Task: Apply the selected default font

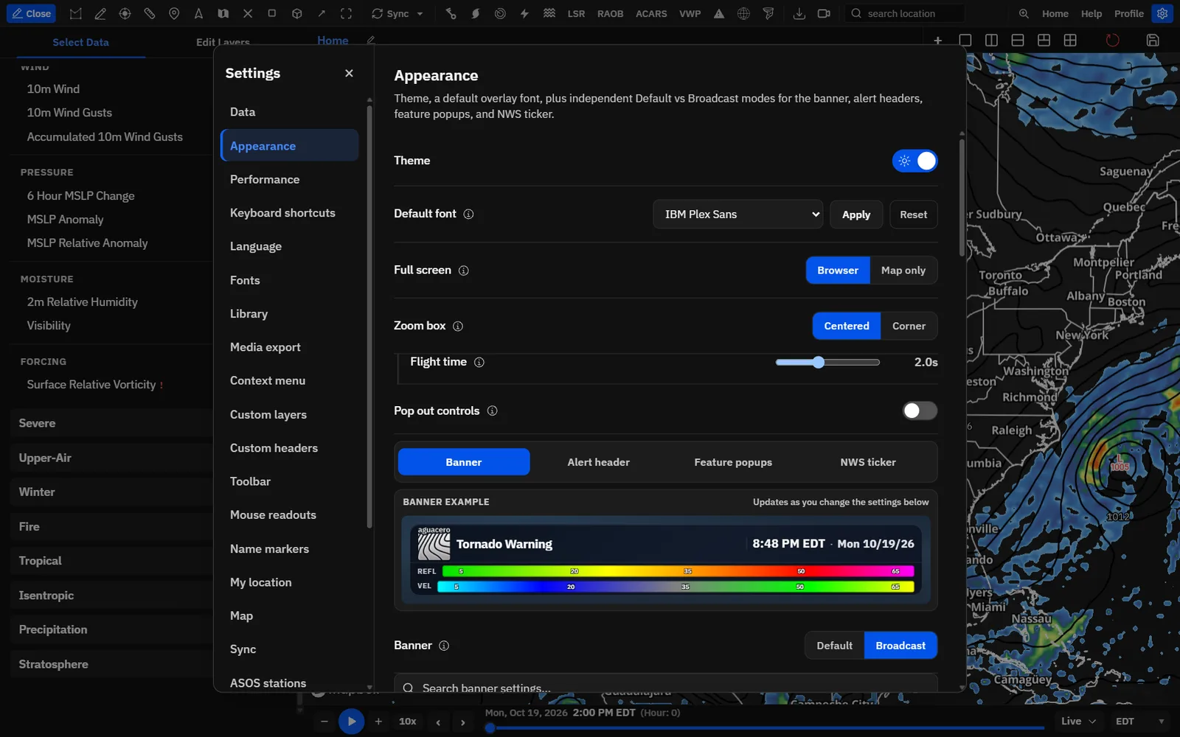Action: coord(856,214)
